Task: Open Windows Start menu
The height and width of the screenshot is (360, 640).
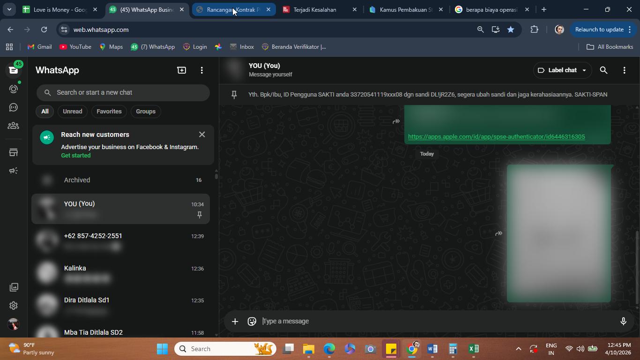Action: pos(162,349)
